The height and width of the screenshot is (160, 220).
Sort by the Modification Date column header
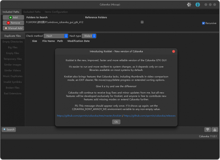pyautogui.click(x=78, y=41)
